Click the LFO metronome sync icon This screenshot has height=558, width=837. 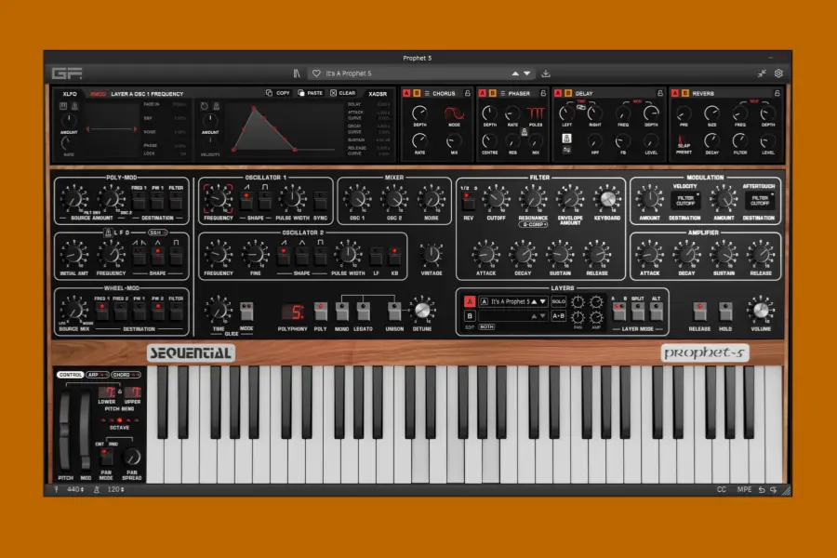[109, 232]
